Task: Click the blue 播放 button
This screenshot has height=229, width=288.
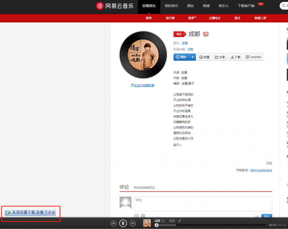Action: [181, 57]
